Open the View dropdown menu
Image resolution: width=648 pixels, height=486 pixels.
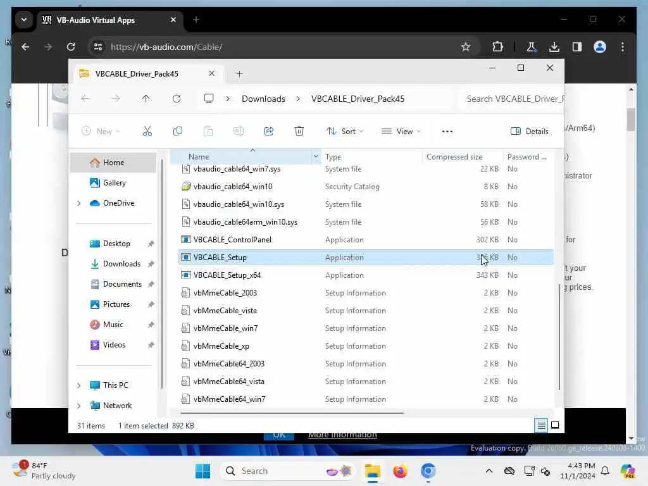(x=401, y=132)
